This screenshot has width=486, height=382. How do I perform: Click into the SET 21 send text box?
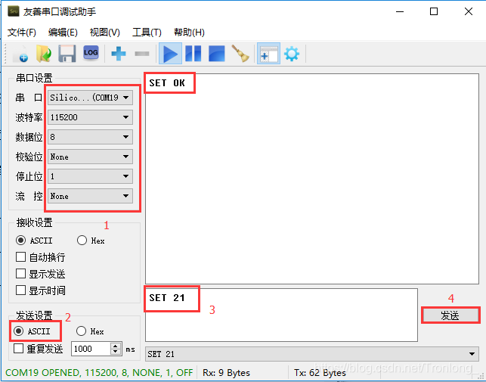tap(281, 315)
